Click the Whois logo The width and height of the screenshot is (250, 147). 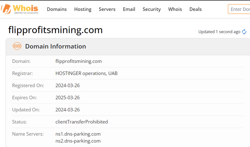tap(20, 9)
